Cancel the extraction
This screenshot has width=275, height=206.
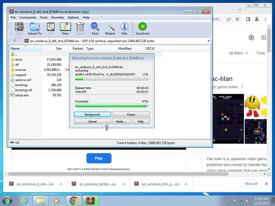92,122
